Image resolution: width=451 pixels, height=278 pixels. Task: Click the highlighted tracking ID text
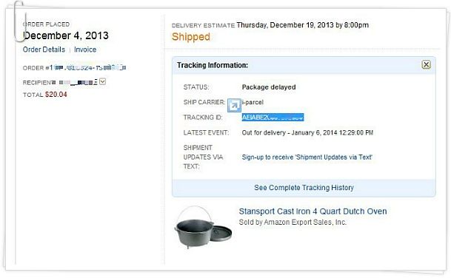click(x=273, y=117)
